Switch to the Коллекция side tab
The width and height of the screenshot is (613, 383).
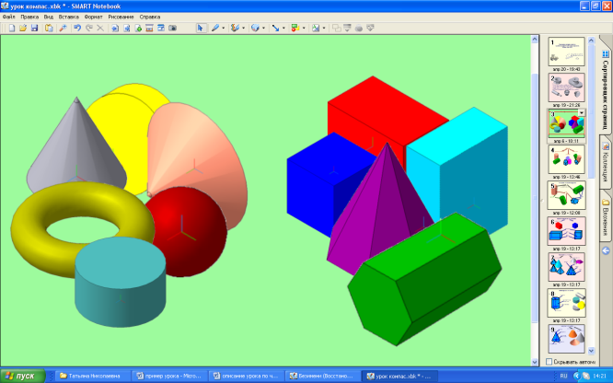coord(606,162)
